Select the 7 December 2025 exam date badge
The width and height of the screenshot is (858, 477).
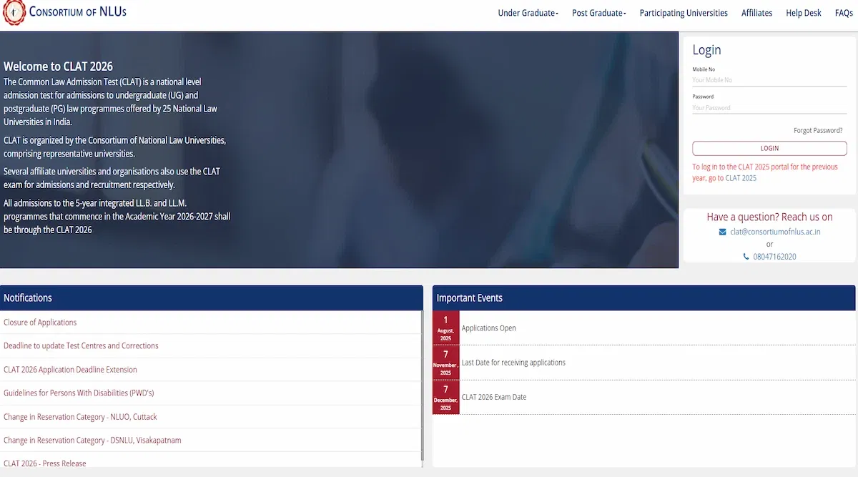coord(445,397)
